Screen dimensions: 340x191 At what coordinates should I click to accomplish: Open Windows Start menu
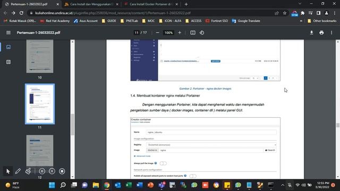[52, 185]
